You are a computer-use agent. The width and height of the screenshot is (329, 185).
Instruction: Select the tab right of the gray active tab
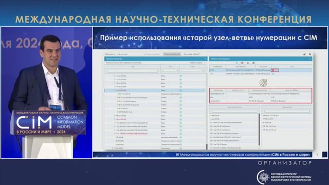pyautogui.click(x=192, y=54)
